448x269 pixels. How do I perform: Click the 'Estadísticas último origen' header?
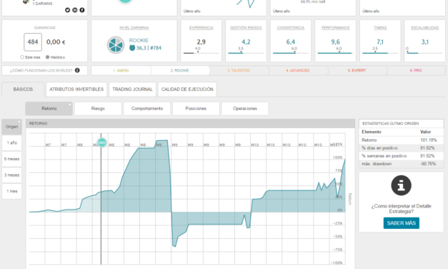point(401,124)
